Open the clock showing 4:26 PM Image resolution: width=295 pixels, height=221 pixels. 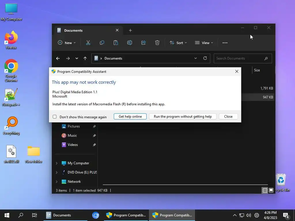(270, 215)
